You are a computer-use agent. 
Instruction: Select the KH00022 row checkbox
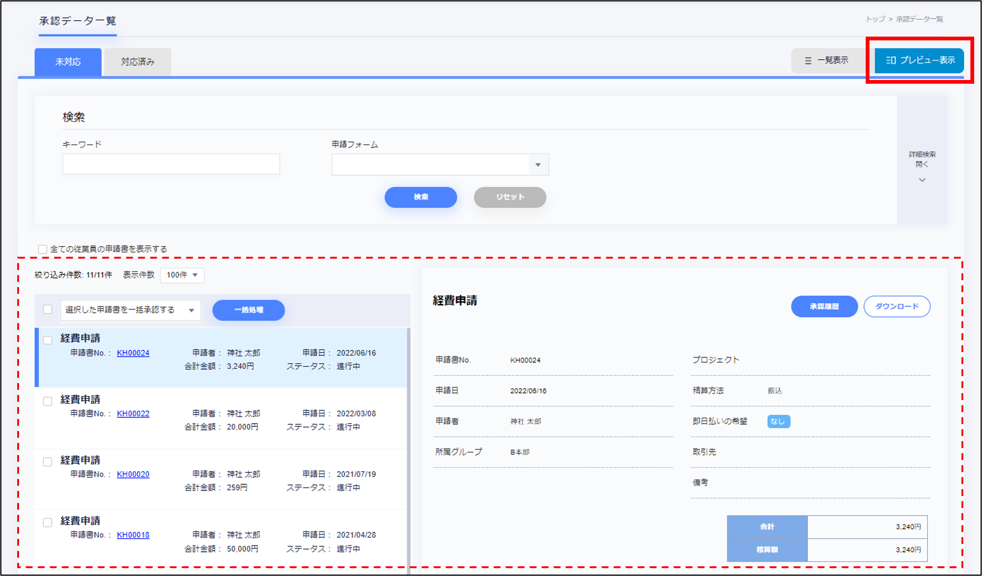coord(47,401)
